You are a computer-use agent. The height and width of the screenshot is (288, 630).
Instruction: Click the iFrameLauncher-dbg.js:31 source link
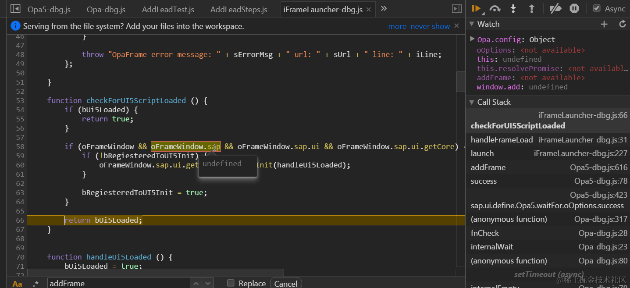[583, 140]
